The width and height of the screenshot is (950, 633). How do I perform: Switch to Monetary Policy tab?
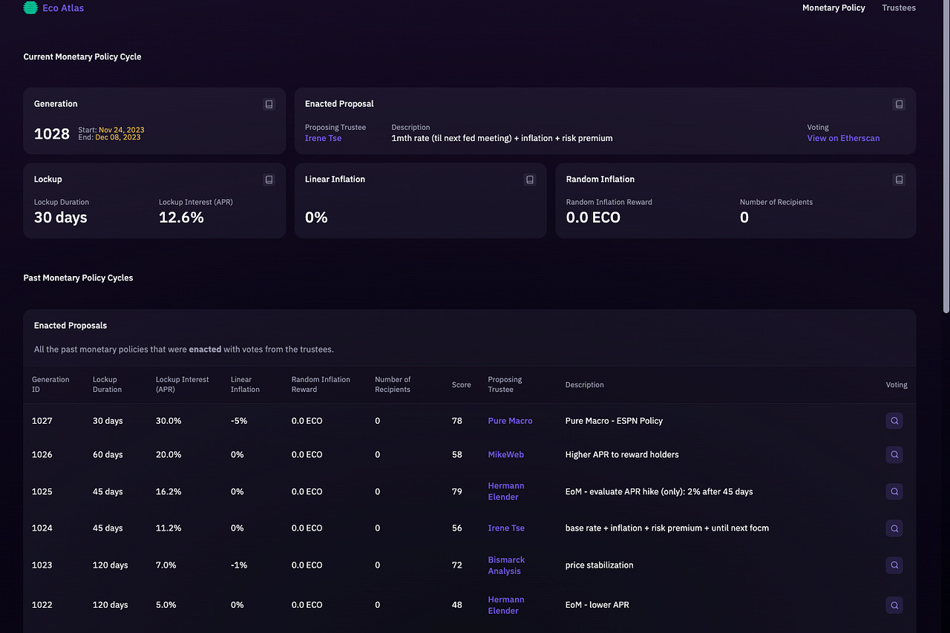833,8
